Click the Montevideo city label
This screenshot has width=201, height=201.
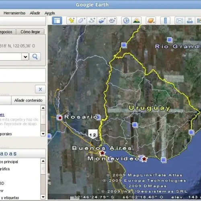(113, 158)
